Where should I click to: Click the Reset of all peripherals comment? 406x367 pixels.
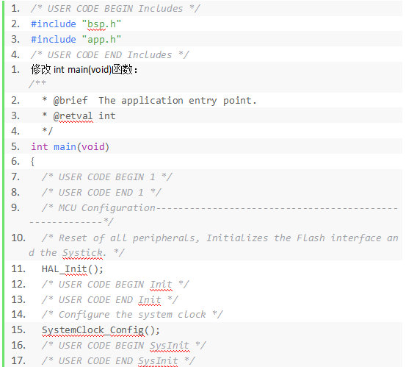tap(214, 245)
